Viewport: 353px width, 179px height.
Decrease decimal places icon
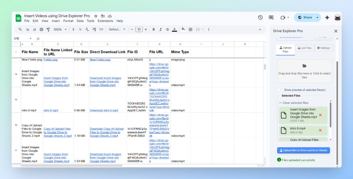(87, 29)
